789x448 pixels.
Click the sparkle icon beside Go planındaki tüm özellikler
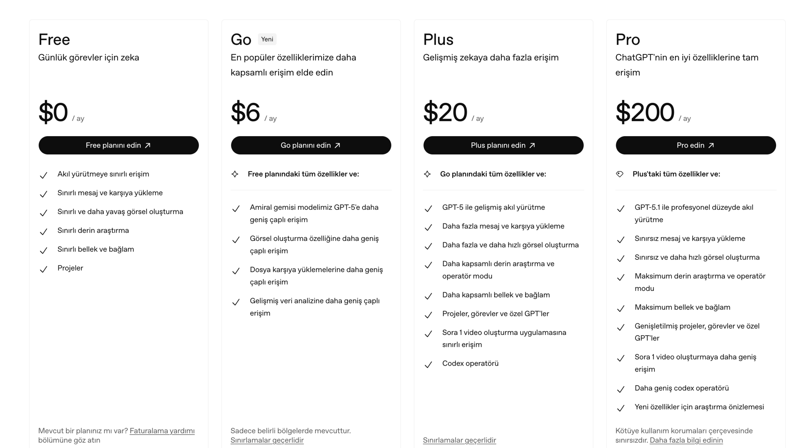click(427, 174)
